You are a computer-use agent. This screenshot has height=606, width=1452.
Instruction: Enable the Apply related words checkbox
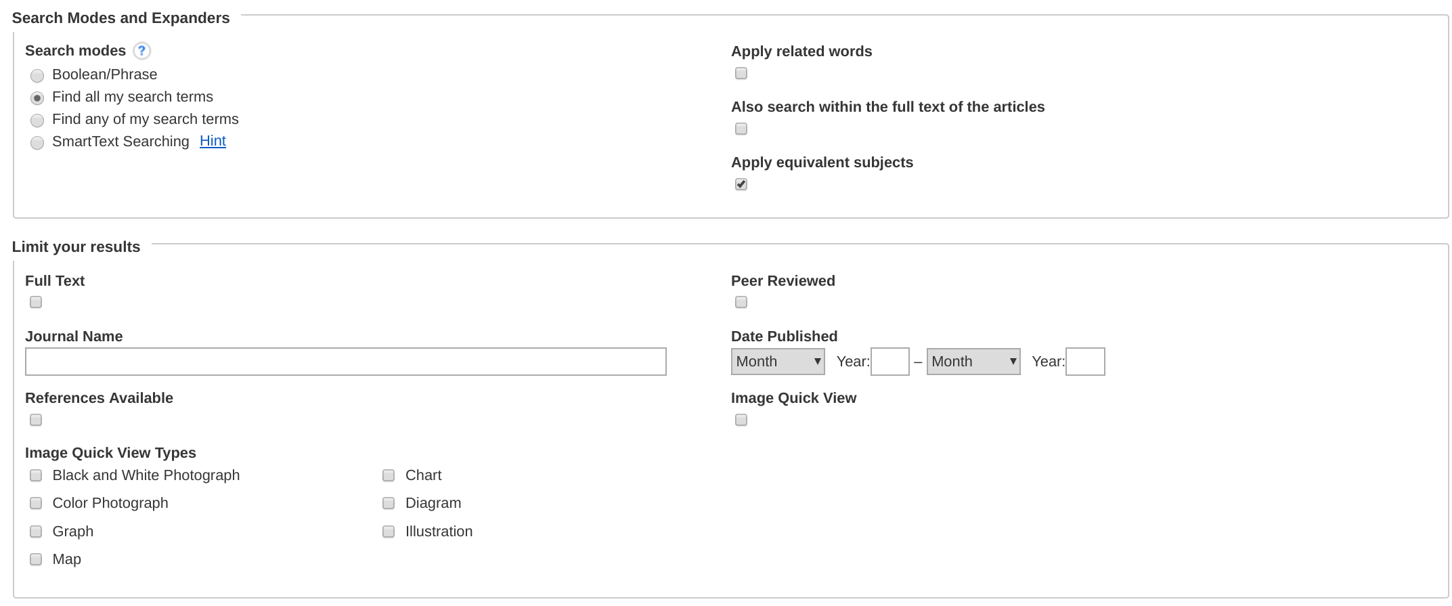coord(741,73)
